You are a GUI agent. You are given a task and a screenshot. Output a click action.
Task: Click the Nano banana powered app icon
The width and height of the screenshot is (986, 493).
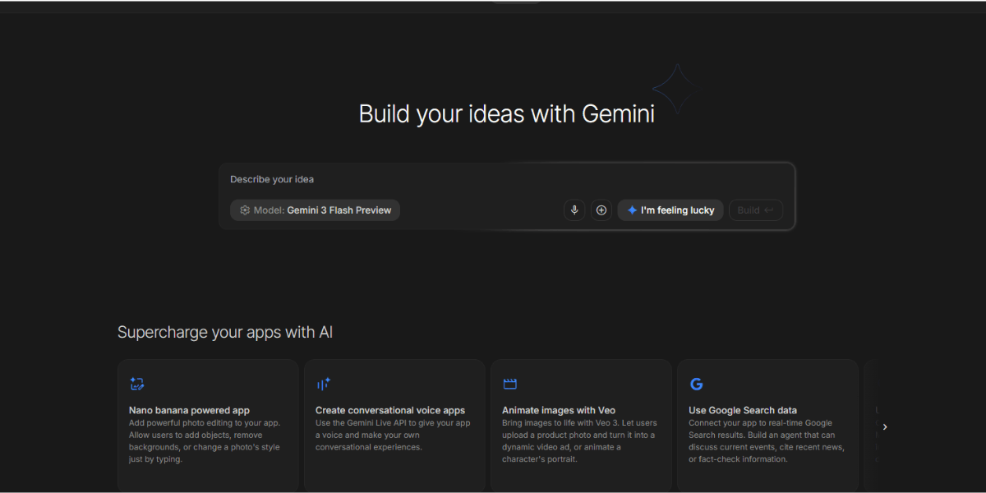pos(137,384)
